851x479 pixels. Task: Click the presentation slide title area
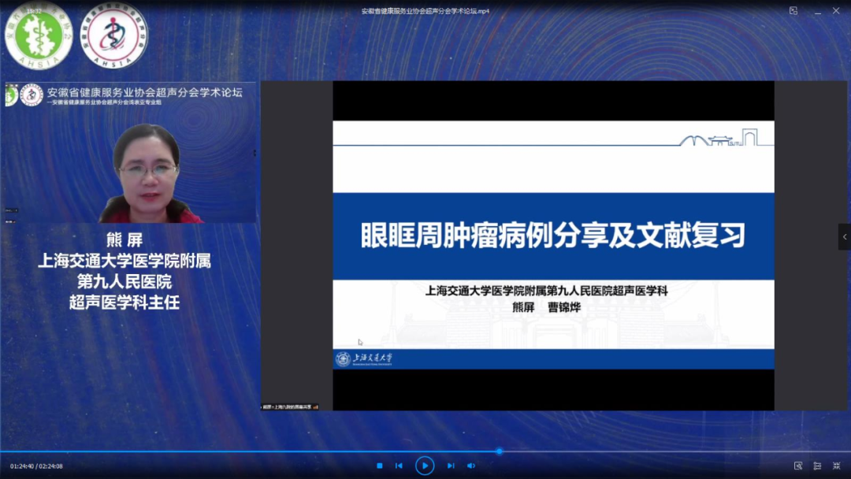coord(553,236)
